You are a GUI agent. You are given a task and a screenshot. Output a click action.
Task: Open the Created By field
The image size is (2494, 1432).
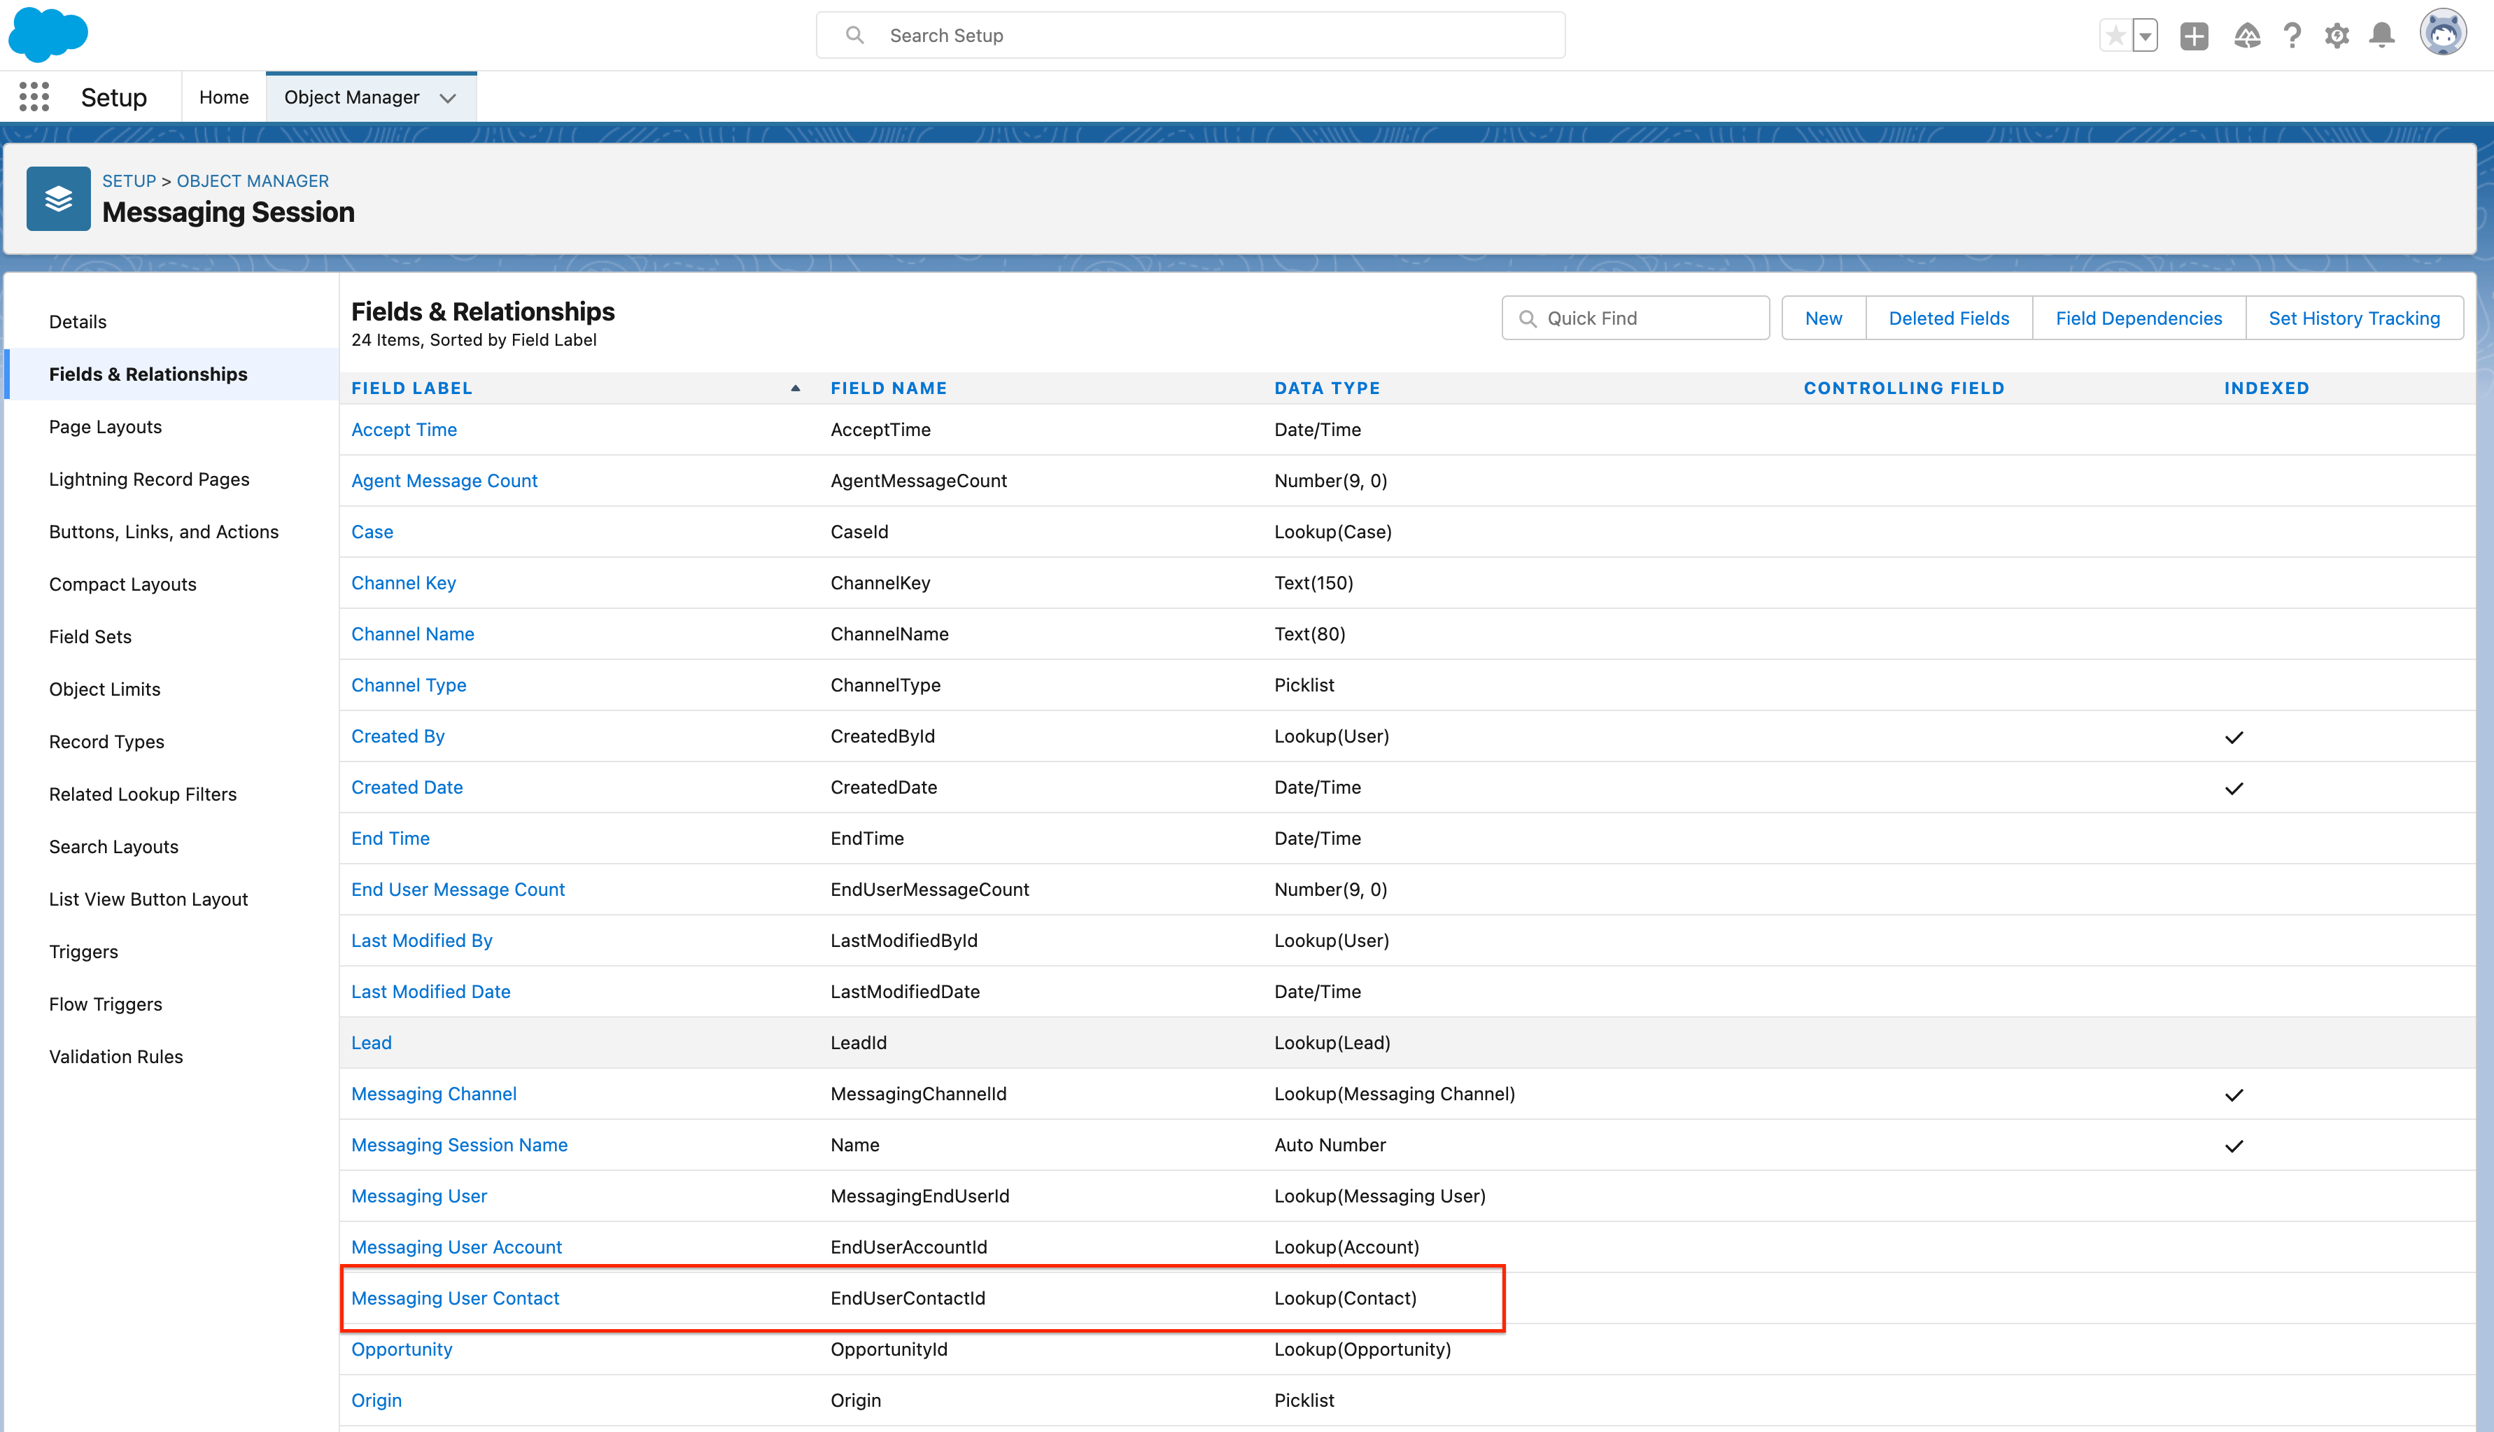(x=398, y=737)
